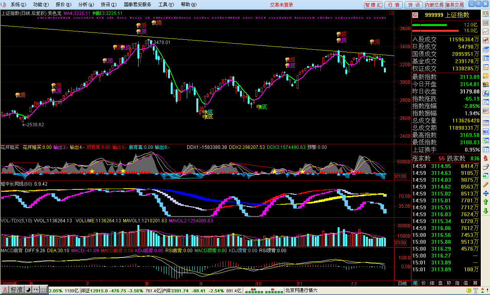Click the two-people users icon
The image size is (490, 295).
click(x=485, y=85)
